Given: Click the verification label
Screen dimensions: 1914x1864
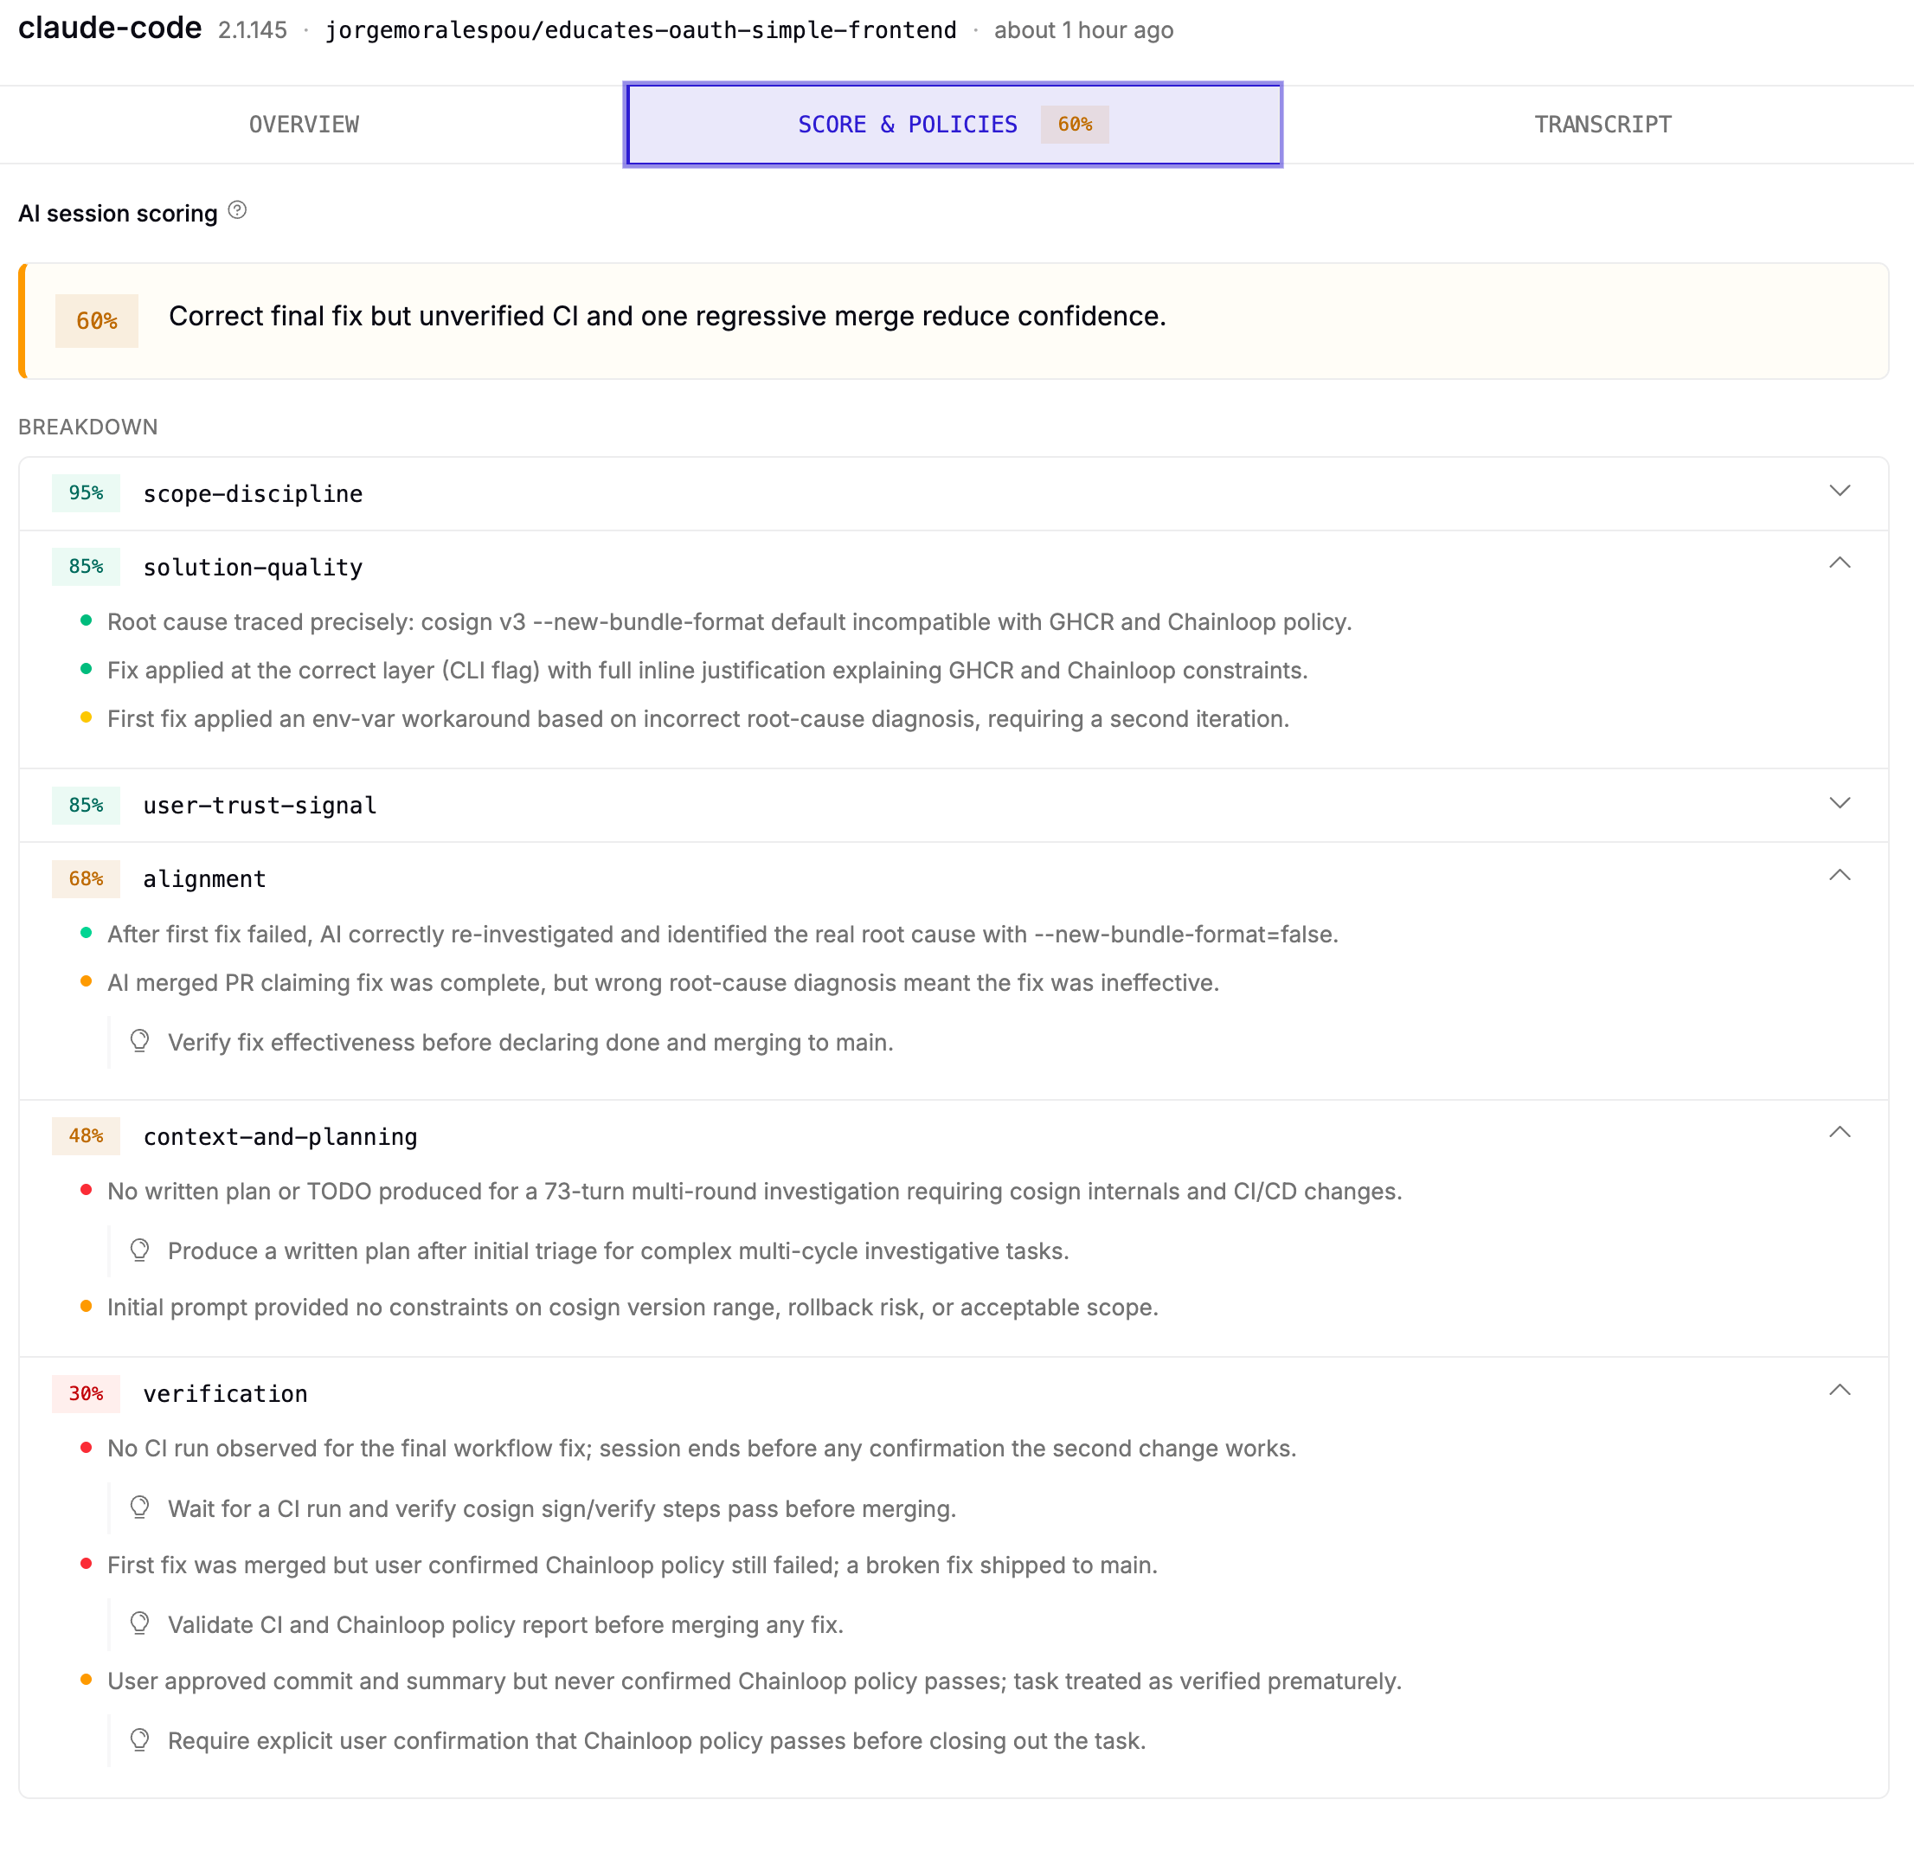Looking at the screenshot, I should click(x=225, y=1393).
